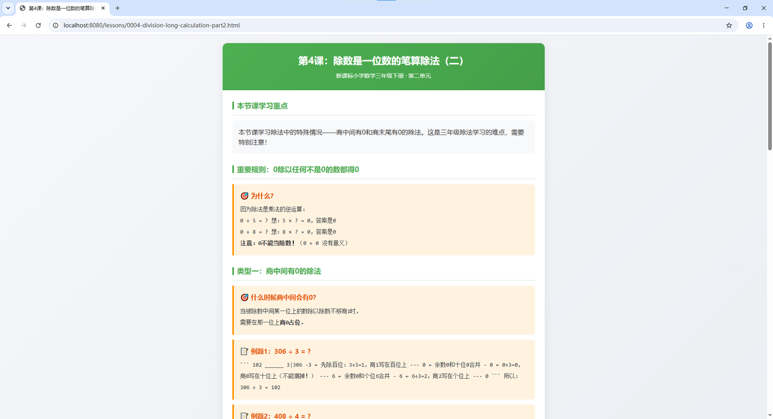
Task: Click the result line 306 ÷ 3 = 102
Action: (260, 387)
